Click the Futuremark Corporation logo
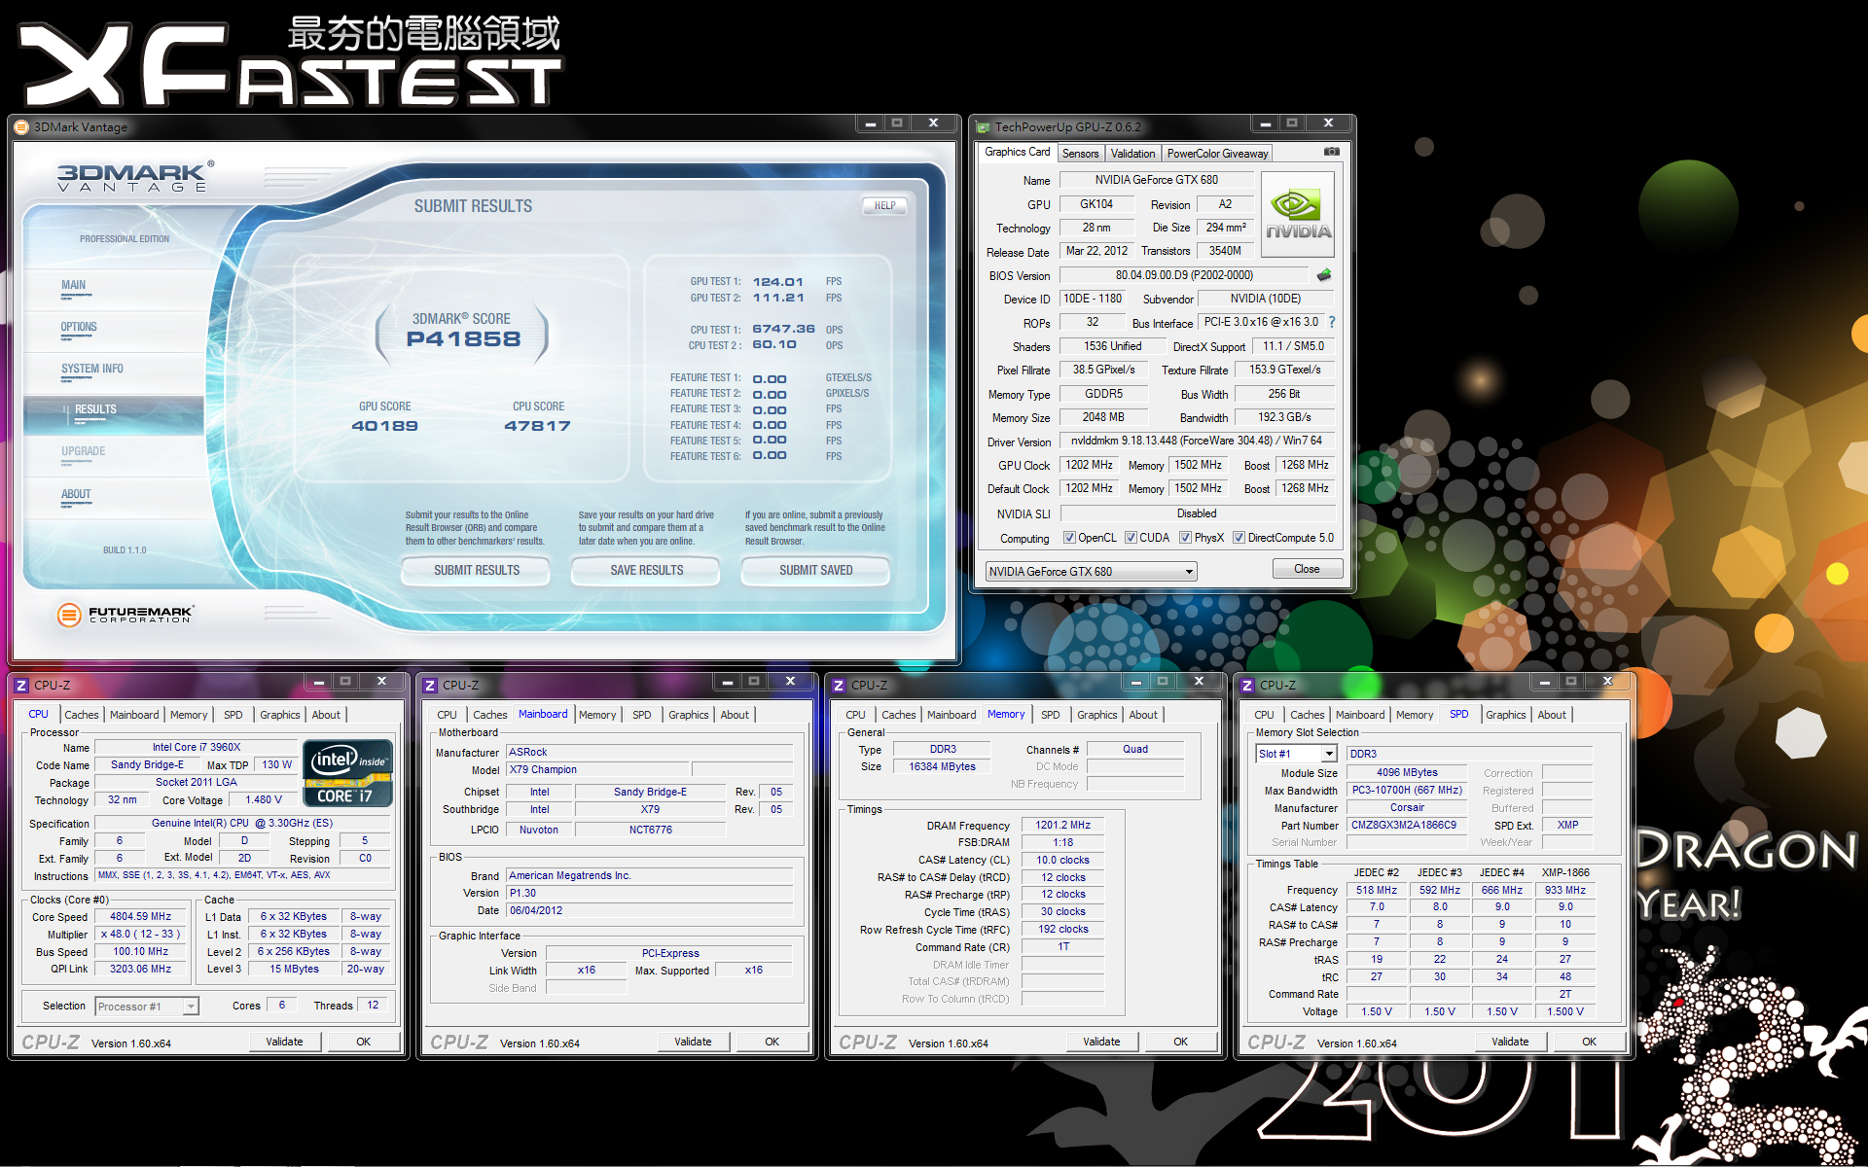The image size is (1868, 1167). coord(126,615)
